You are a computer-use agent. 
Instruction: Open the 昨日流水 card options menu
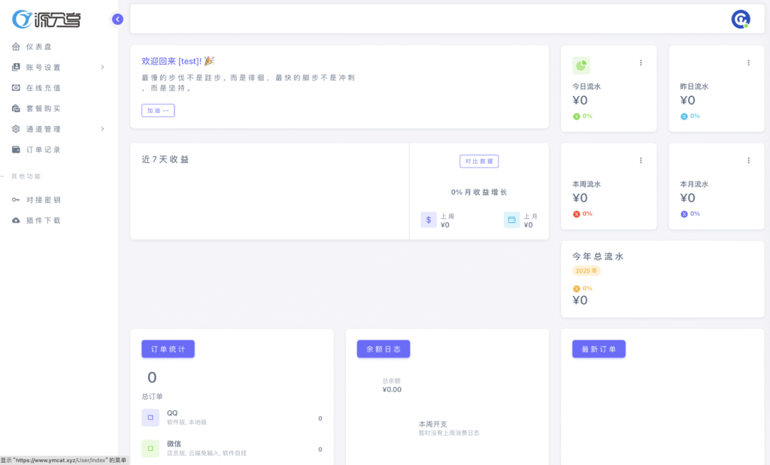(748, 63)
